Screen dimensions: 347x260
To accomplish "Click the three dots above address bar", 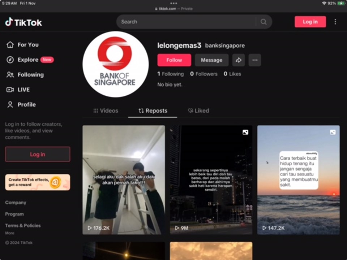I will 173,3.
